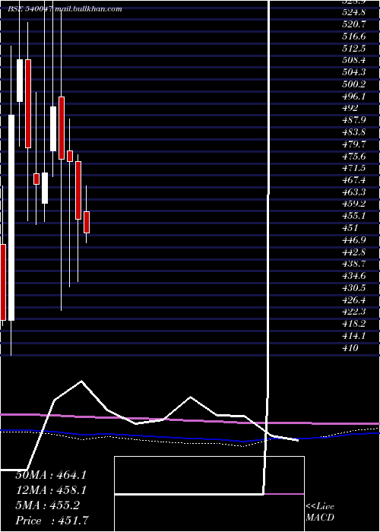Select the 512.5 price level label
Image resolution: width=380 pixels, height=532 pixels.
(354, 48)
